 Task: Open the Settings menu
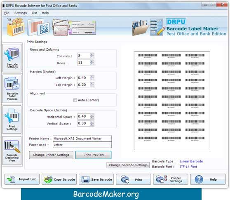[x=21, y=13]
